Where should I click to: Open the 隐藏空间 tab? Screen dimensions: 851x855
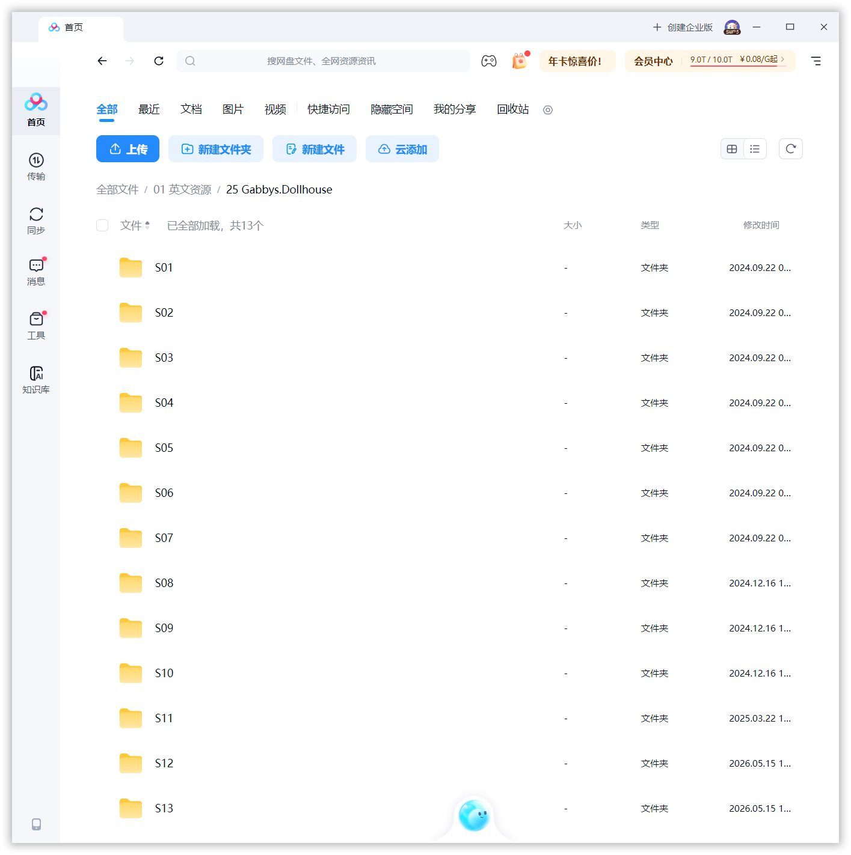point(392,109)
